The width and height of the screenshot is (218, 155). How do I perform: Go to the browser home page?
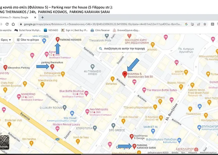[x=13, y=24]
